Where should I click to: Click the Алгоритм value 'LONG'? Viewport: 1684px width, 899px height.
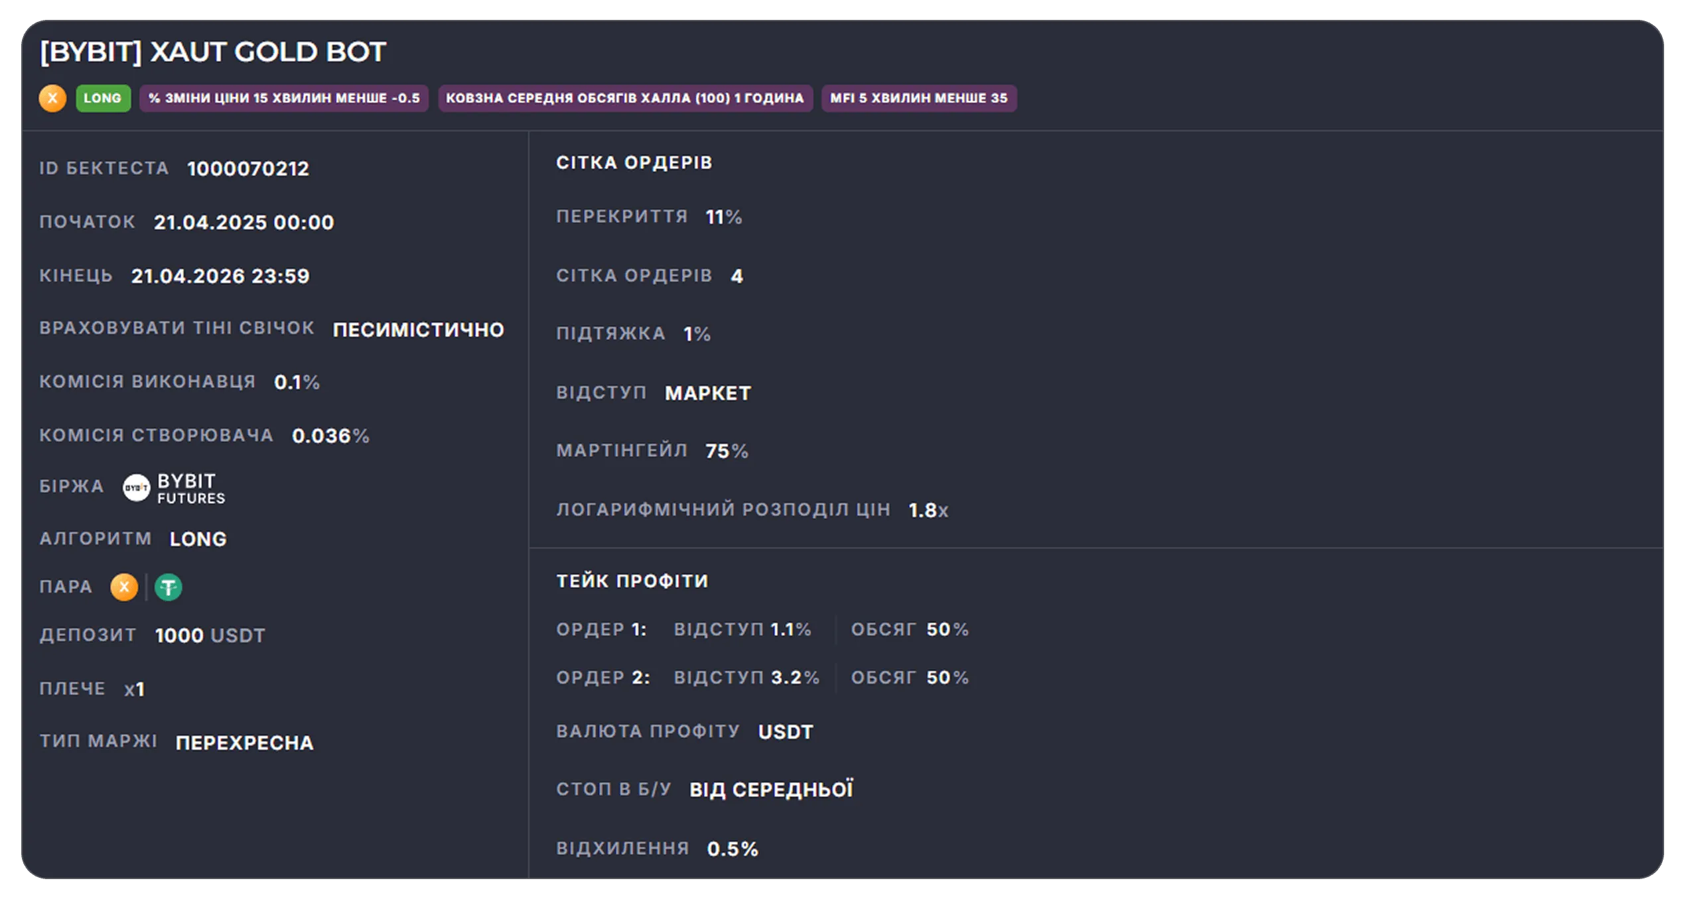[x=198, y=540]
